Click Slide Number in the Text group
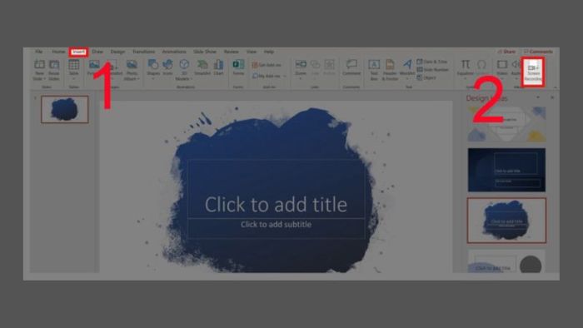 click(x=432, y=70)
